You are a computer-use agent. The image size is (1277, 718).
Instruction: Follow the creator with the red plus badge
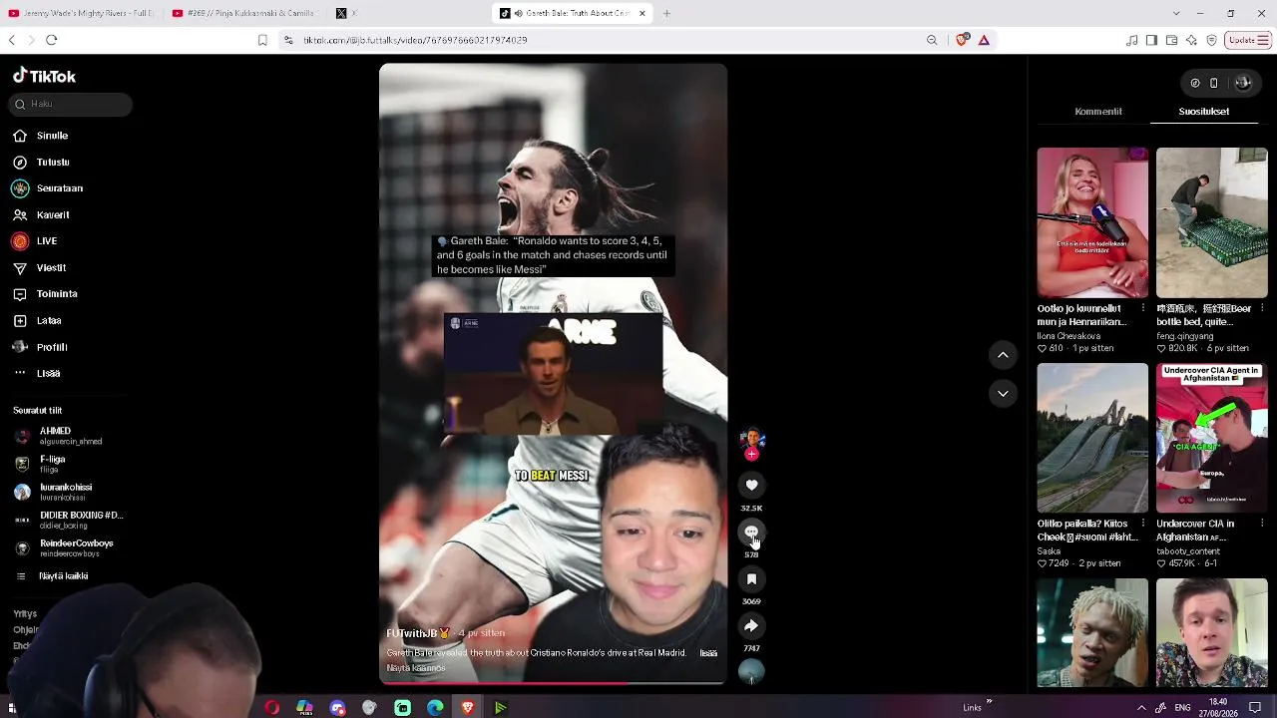pyautogui.click(x=751, y=455)
